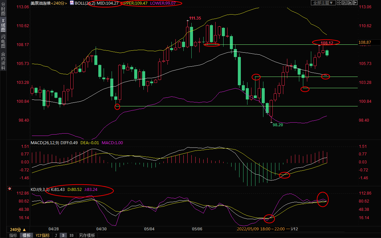This screenshot has width=381, height=238.
Task: Click the chart playback arrow icon
Action: pos(350,3)
